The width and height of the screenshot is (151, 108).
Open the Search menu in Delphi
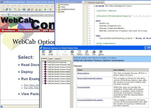tap(14, 6)
